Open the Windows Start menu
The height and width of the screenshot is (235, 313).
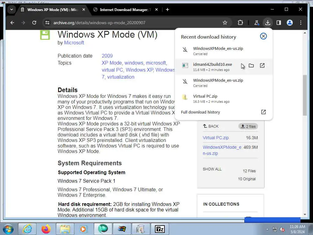pos(8,229)
